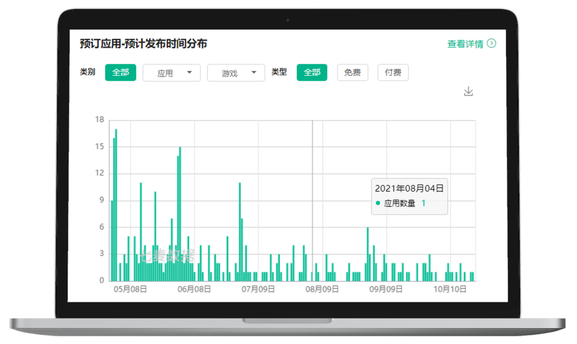Select the 全部 button under 类别
This screenshot has height=344, width=577.
pyautogui.click(x=121, y=73)
